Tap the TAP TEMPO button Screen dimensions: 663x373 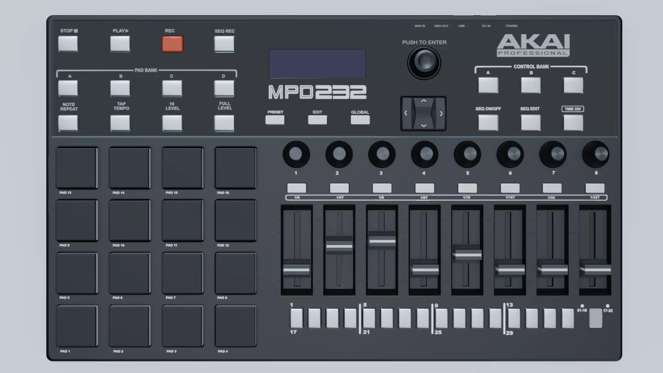[x=120, y=123]
